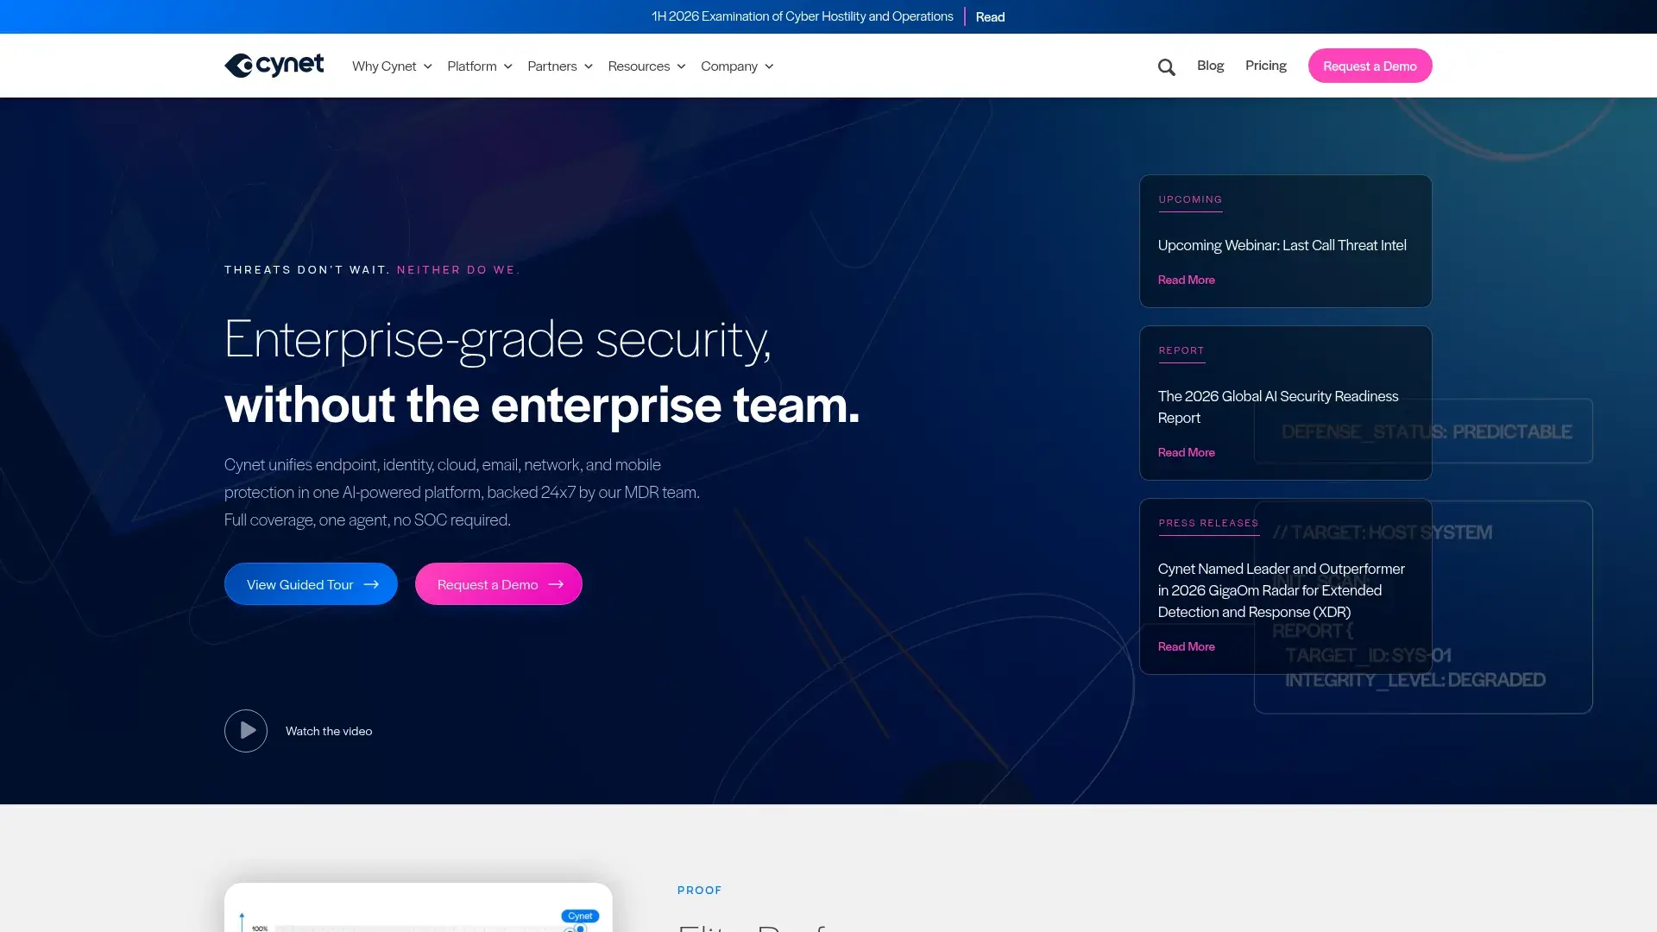Image resolution: width=1657 pixels, height=932 pixels.
Task: Open the search magnifier icon
Action: click(1166, 66)
